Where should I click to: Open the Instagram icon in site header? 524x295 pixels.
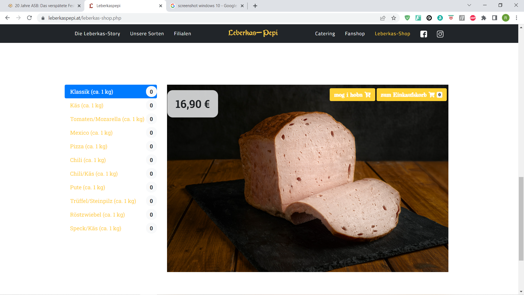440,34
